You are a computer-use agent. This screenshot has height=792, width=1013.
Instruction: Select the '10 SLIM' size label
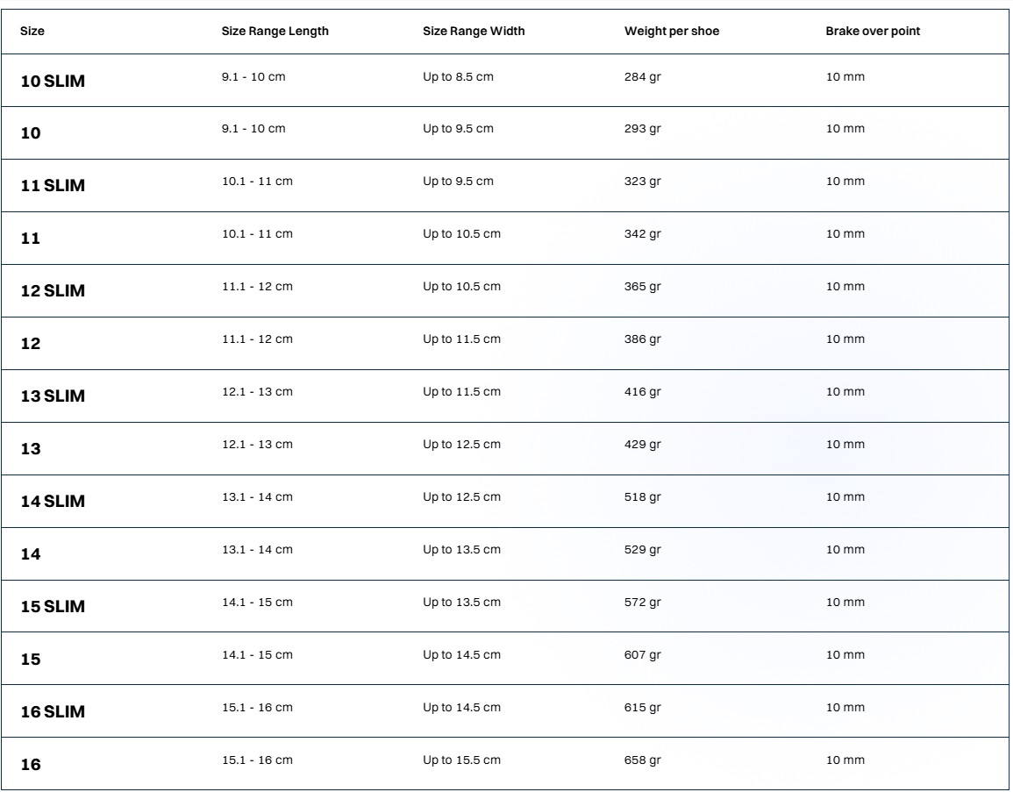click(x=53, y=81)
